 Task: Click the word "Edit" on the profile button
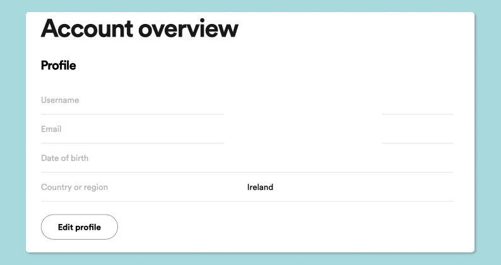66,227
